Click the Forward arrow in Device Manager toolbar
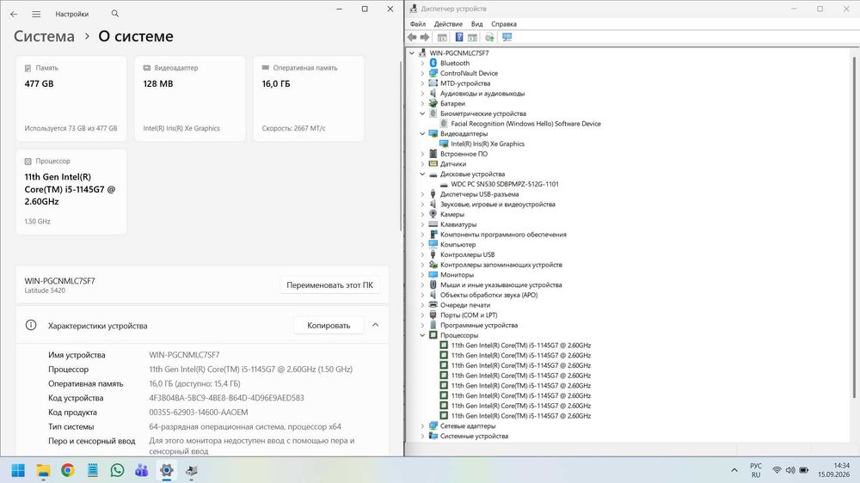Screen dimensions: 860x483 (x=425, y=37)
